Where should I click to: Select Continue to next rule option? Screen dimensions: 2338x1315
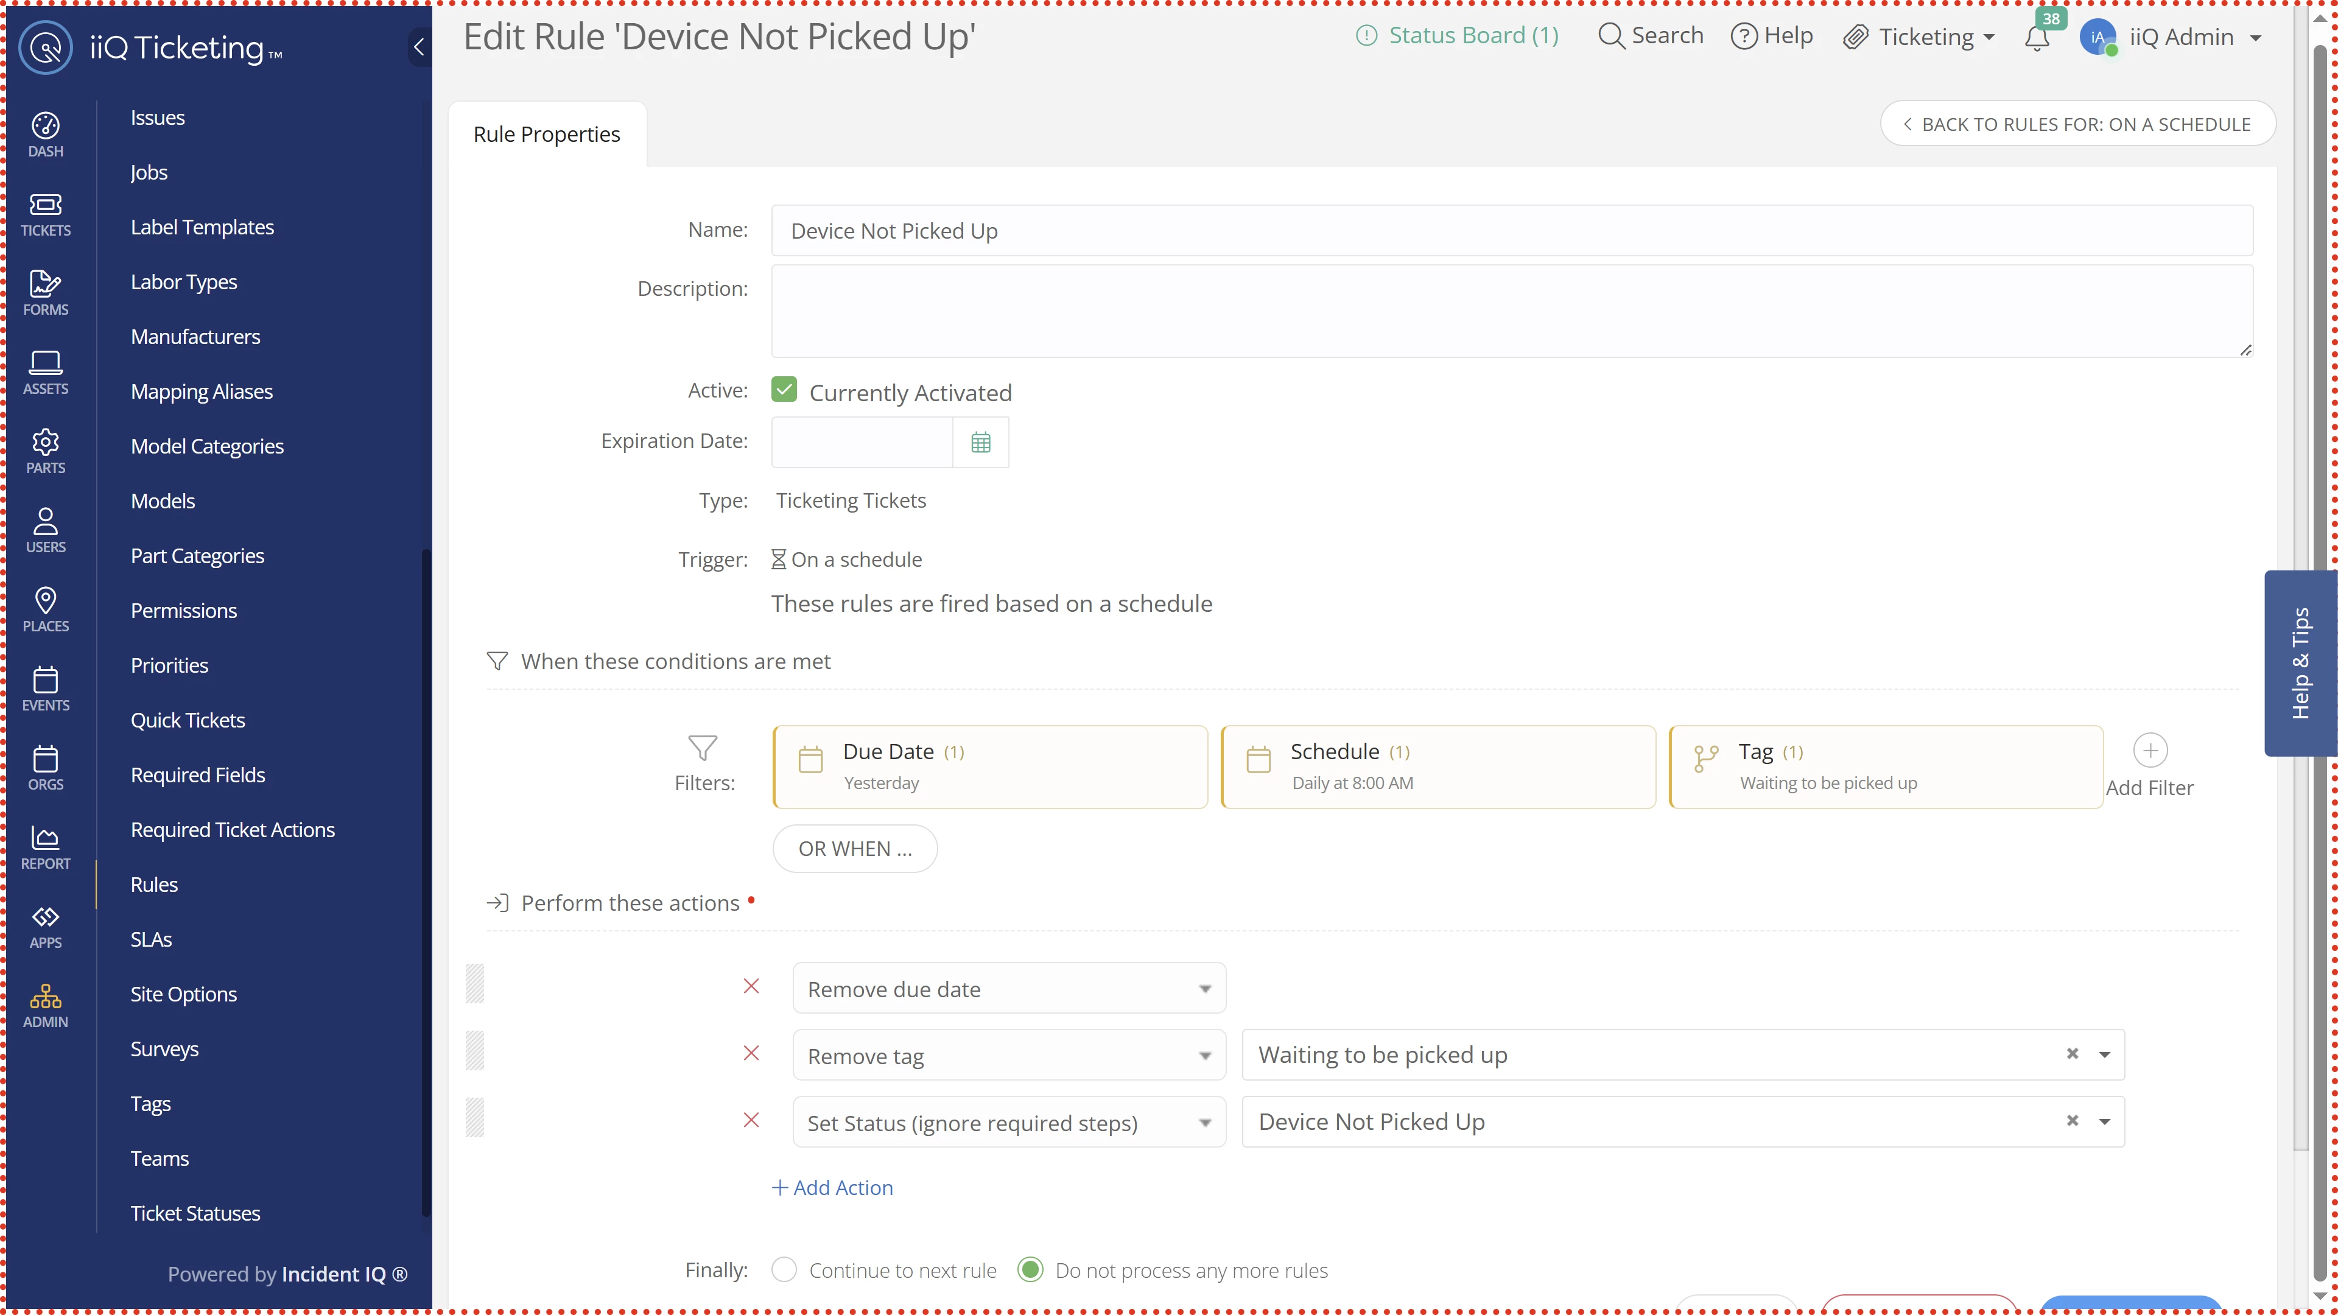pyautogui.click(x=784, y=1269)
